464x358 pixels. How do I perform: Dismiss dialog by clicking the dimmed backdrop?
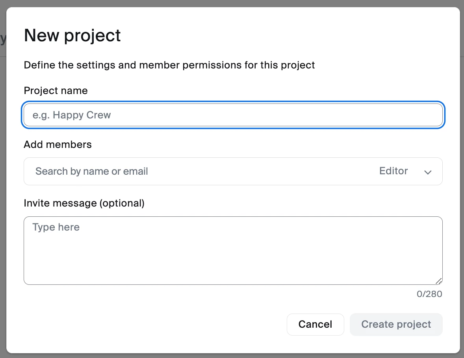point(2,197)
